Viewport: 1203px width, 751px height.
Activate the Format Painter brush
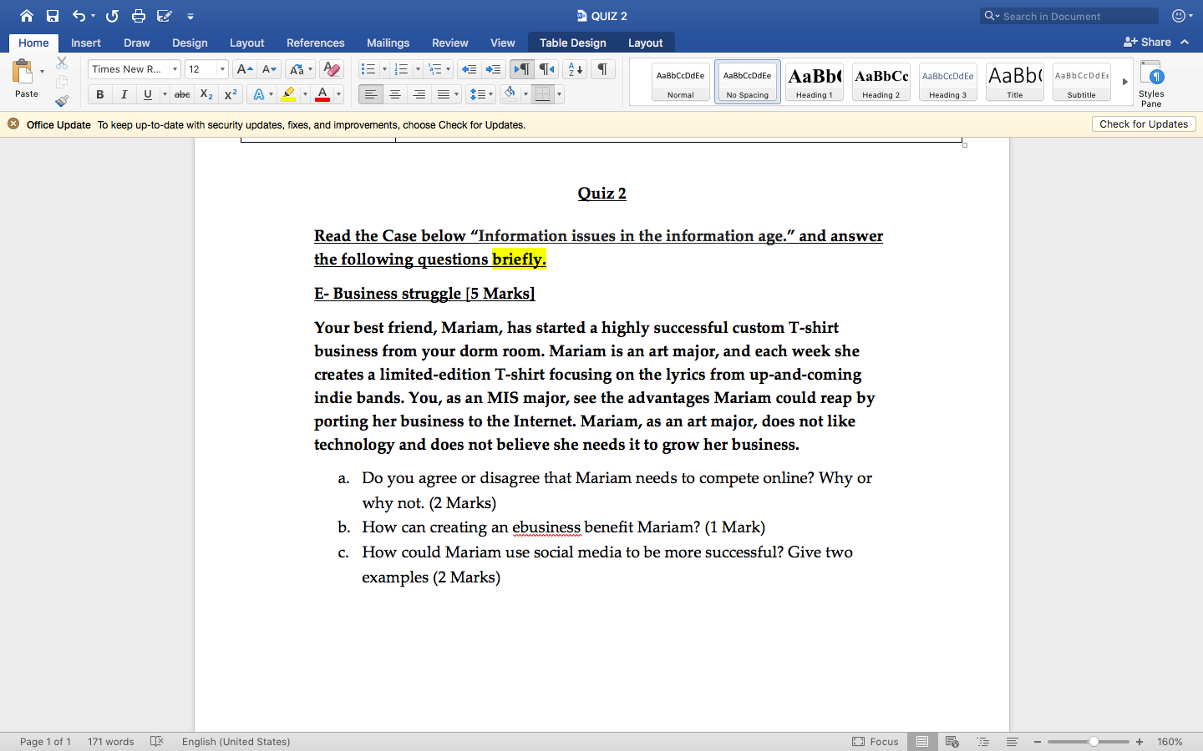(x=62, y=101)
